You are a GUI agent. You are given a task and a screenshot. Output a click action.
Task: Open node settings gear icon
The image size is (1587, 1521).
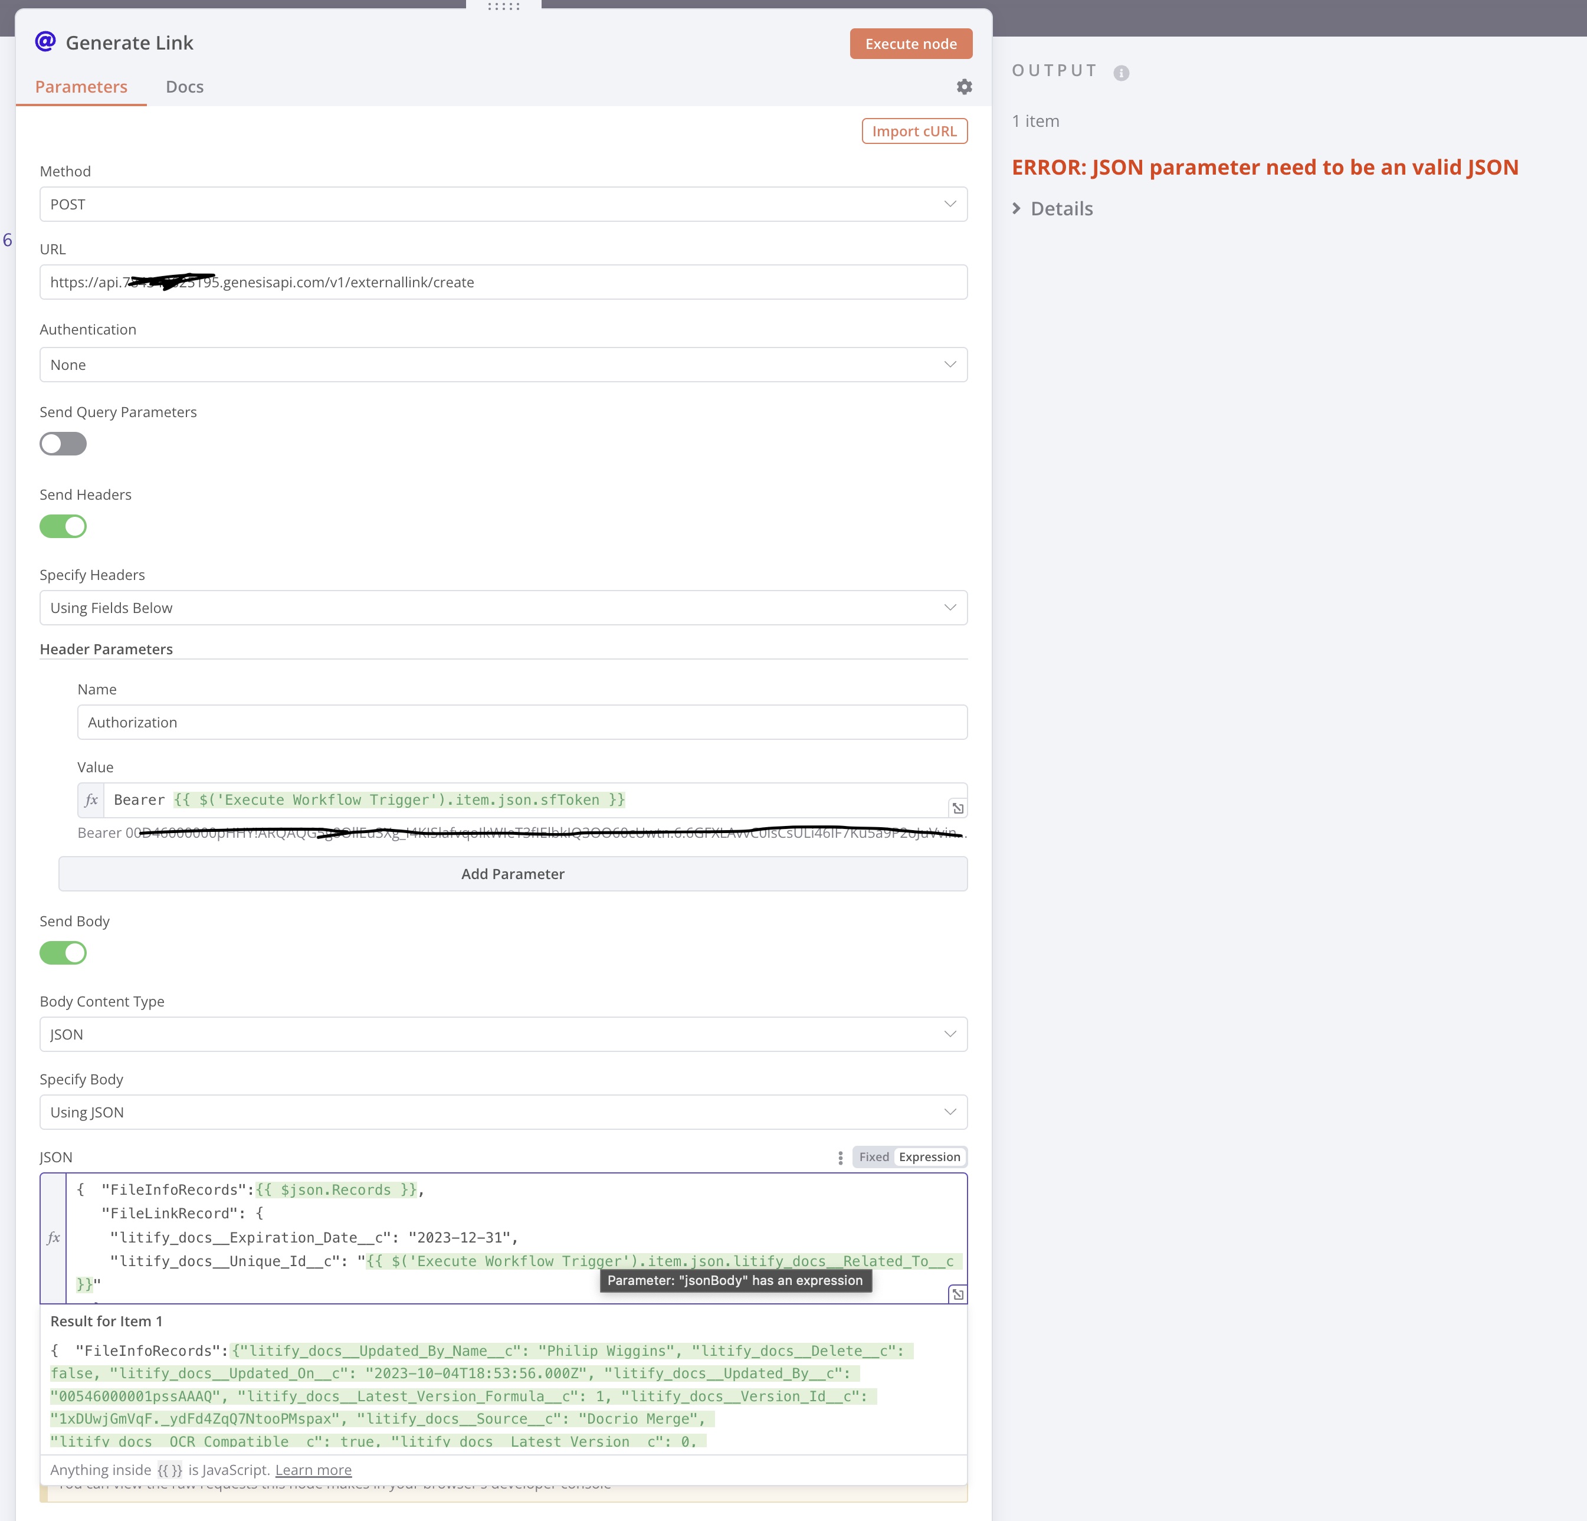(963, 87)
